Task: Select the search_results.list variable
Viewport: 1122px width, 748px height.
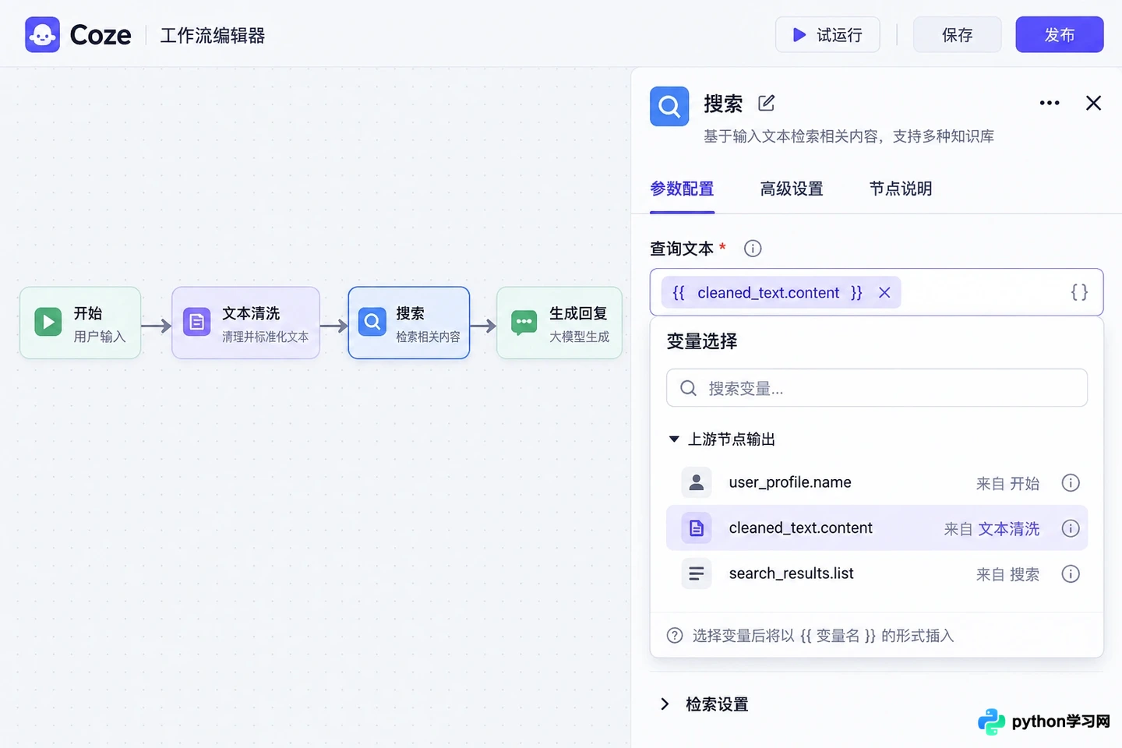Action: pos(877,574)
